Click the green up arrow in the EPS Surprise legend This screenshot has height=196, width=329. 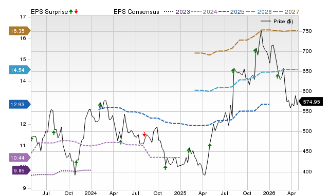pyautogui.click(x=71, y=11)
